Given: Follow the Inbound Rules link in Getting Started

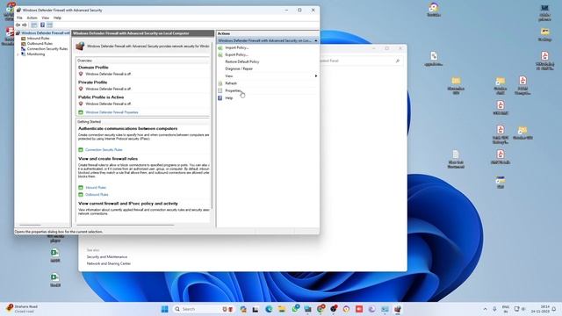Looking at the screenshot, I should (x=96, y=187).
